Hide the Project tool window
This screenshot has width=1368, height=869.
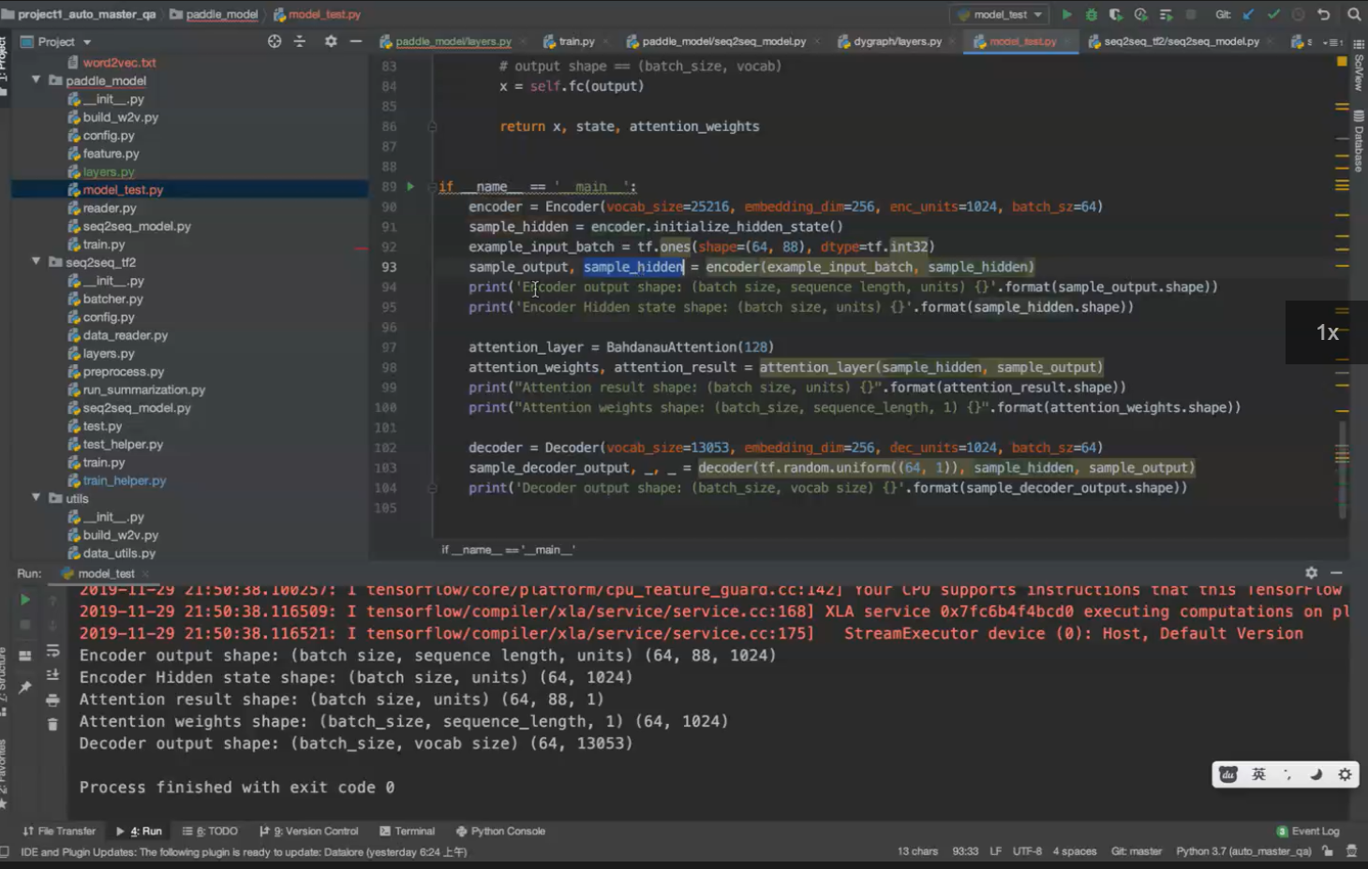(x=356, y=41)
